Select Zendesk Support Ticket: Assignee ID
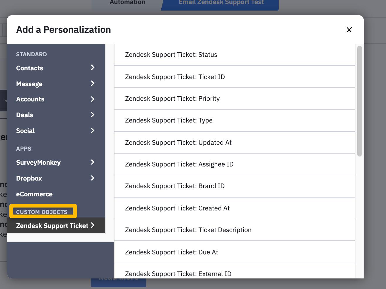The height and width of the screenshot is (289, 386). coord(235,164)
